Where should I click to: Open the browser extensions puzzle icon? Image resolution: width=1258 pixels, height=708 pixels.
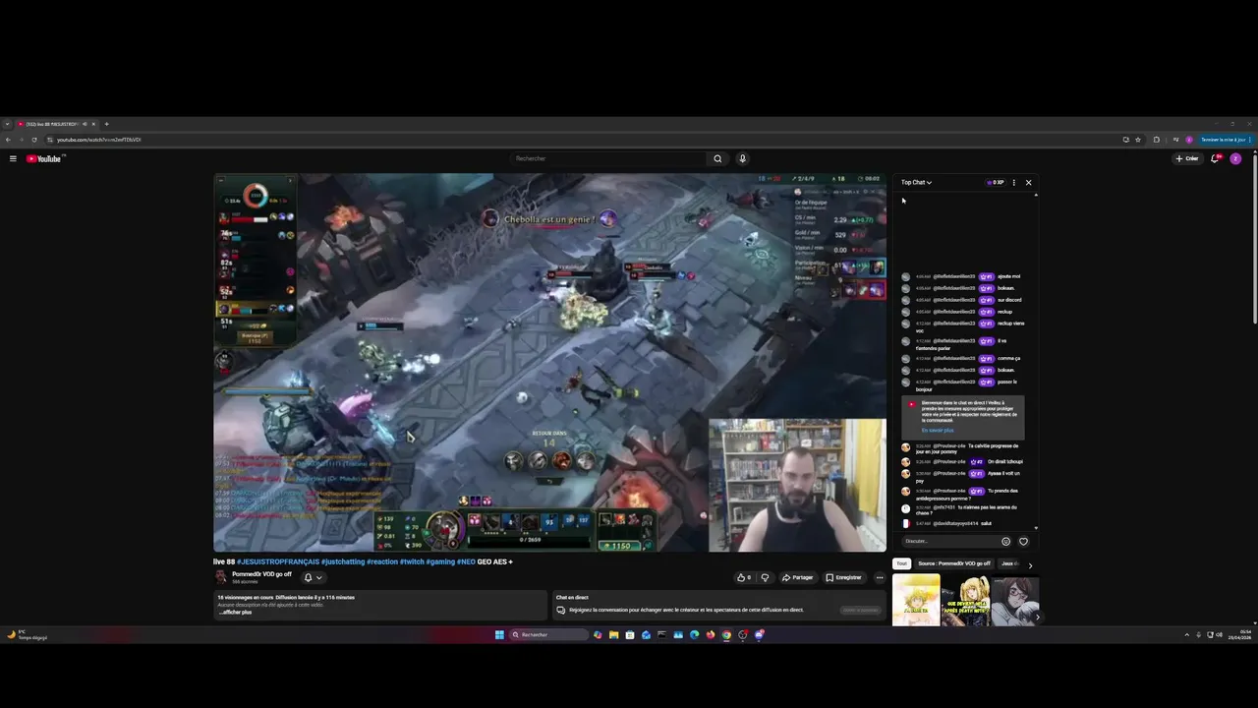point(1157,140)
